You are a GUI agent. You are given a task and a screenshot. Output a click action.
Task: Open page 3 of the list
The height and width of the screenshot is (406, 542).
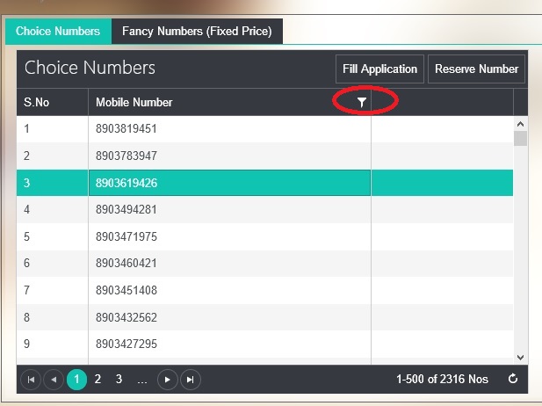[x=119, y=380]
